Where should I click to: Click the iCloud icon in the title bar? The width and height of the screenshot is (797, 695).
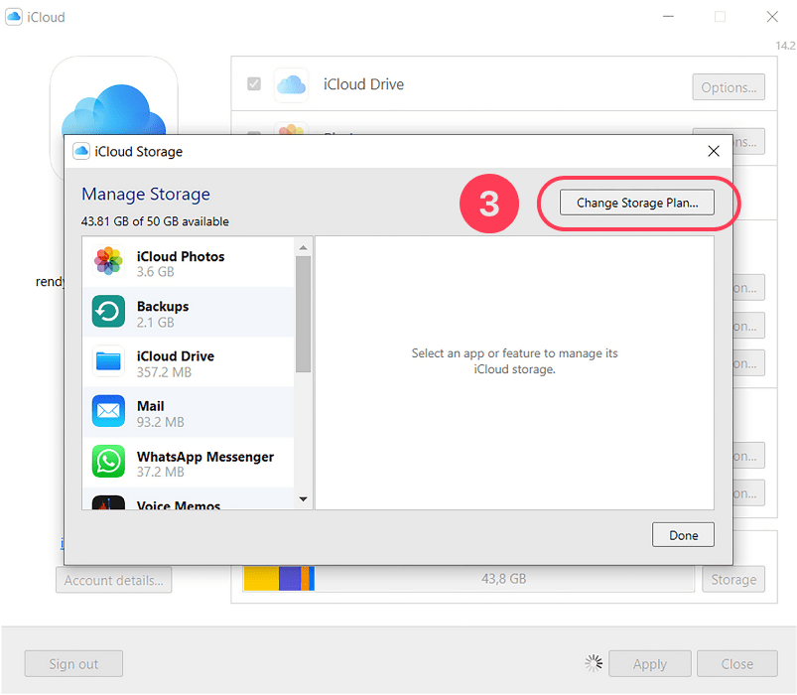point(15,16)
